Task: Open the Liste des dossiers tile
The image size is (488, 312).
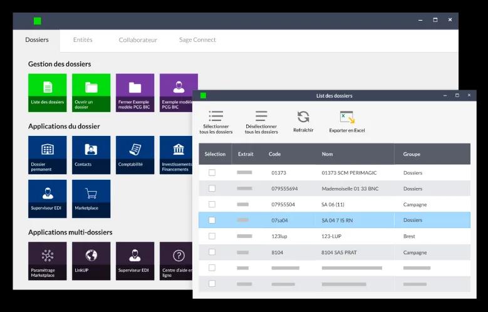Action: 48,93
